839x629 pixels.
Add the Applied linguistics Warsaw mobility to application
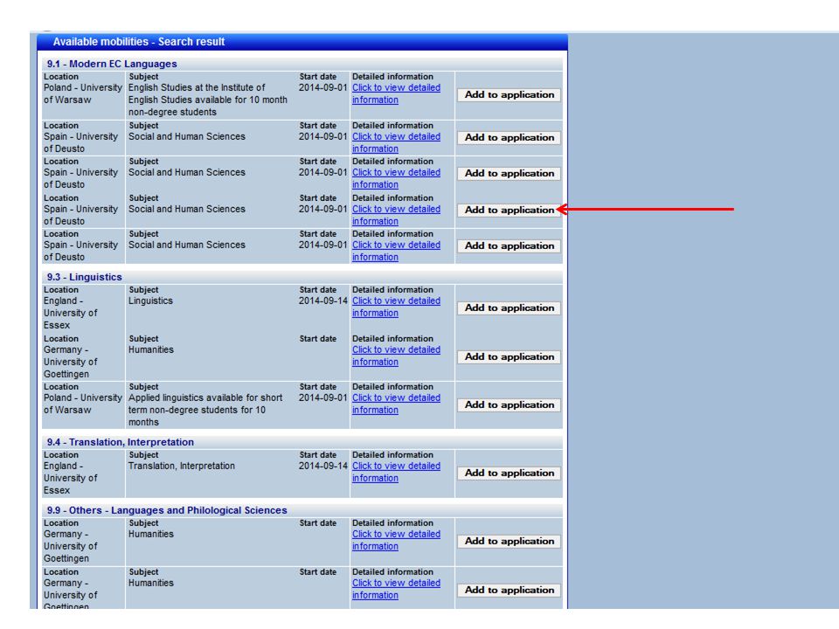(x=509, y=404)
